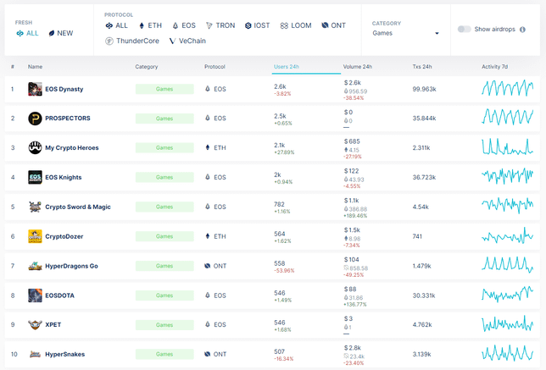Click the CryptoDozer game icon
The image size is (546, 370).
35,236
